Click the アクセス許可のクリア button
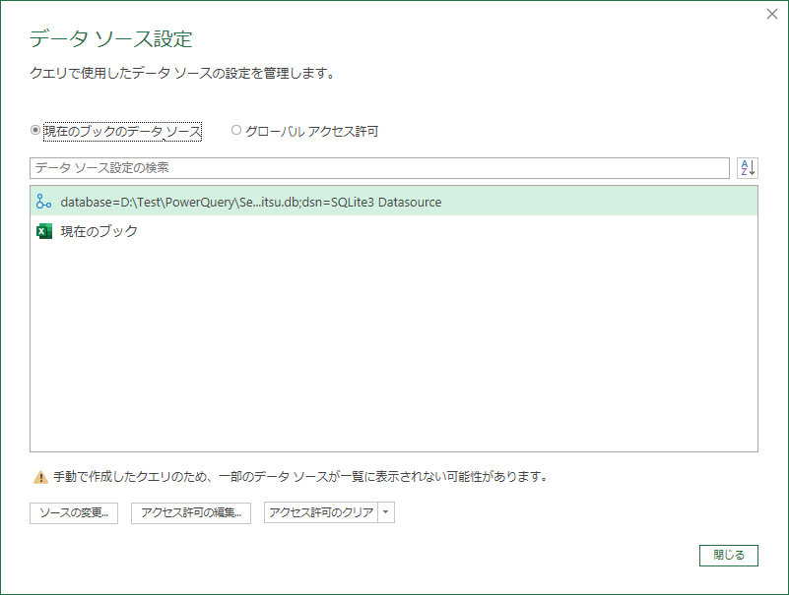 tap(321, 512)
